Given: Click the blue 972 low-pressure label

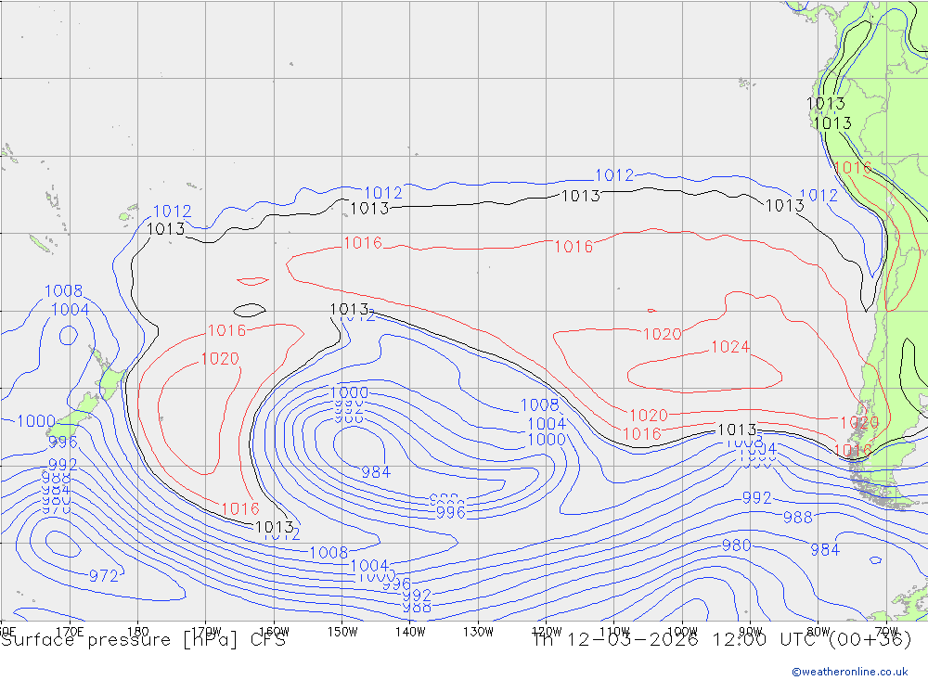Looking at the screenshot, I should (x=103, y=576).
